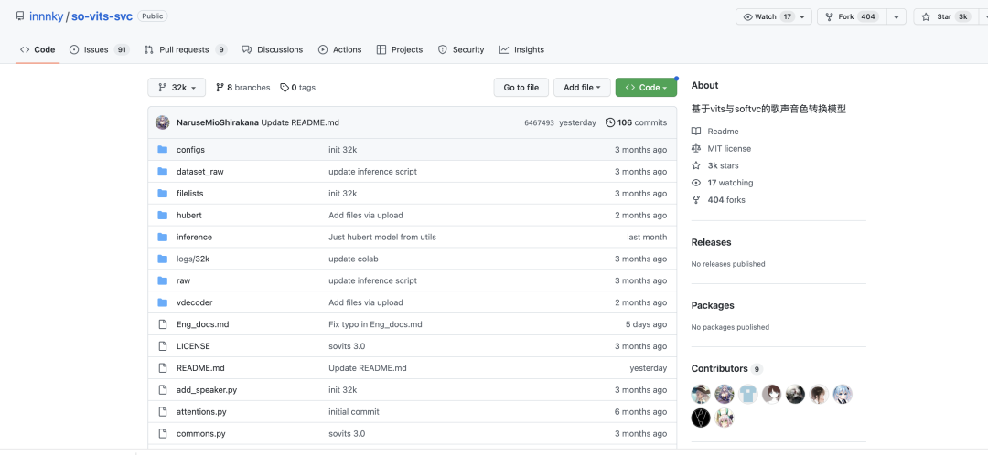View the 3k stars link

pyautogui.click(x=723, y=165)
